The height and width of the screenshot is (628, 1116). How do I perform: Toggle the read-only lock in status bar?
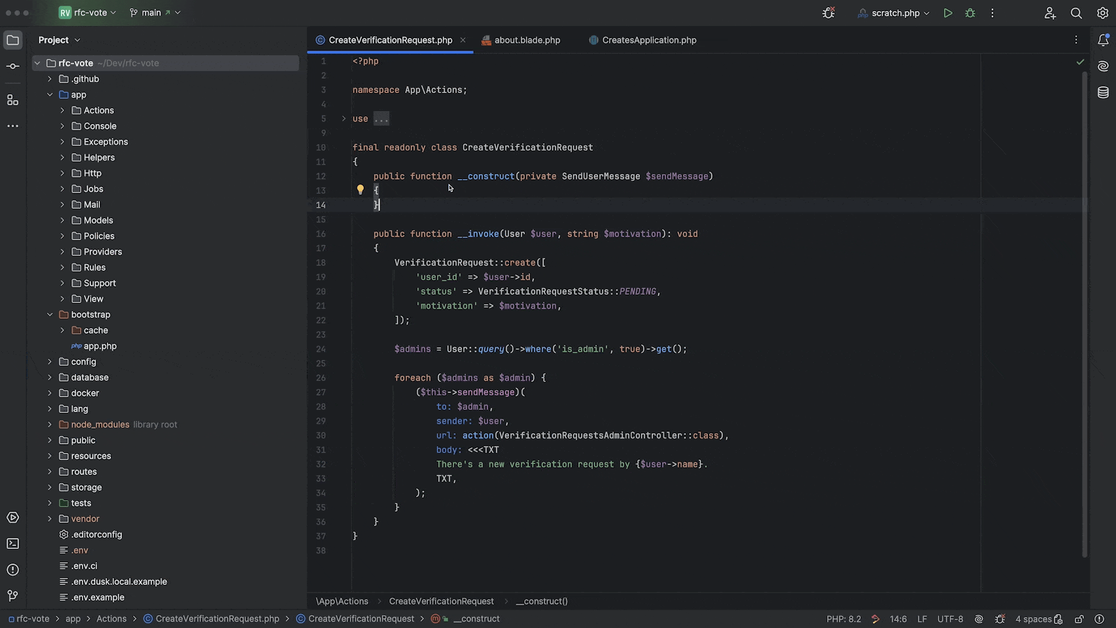click(1079, 619)
